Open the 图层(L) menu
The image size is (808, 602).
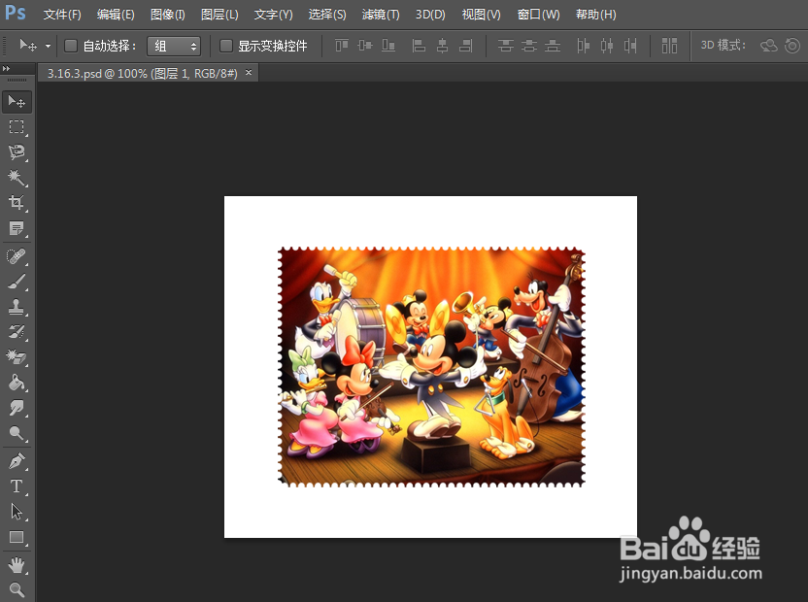pos(219,15)
